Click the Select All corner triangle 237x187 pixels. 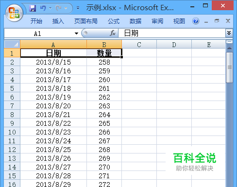(x=12, y=44)
